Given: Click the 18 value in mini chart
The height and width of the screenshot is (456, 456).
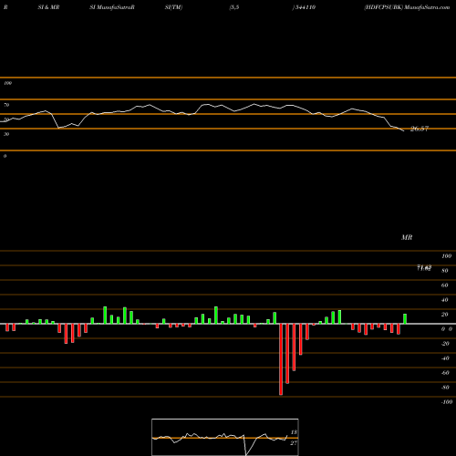Looking at the screenshot, I should click(294, 432).
